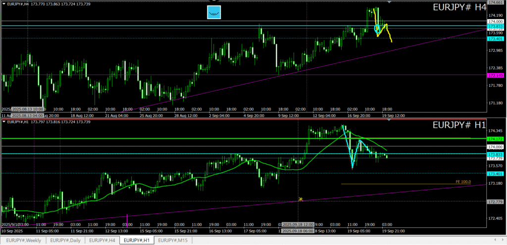Image resolution: width=507 pixels, height=245 pixels.
Task: Click the star marker on the H1 trendline
Action: [300, 200]
